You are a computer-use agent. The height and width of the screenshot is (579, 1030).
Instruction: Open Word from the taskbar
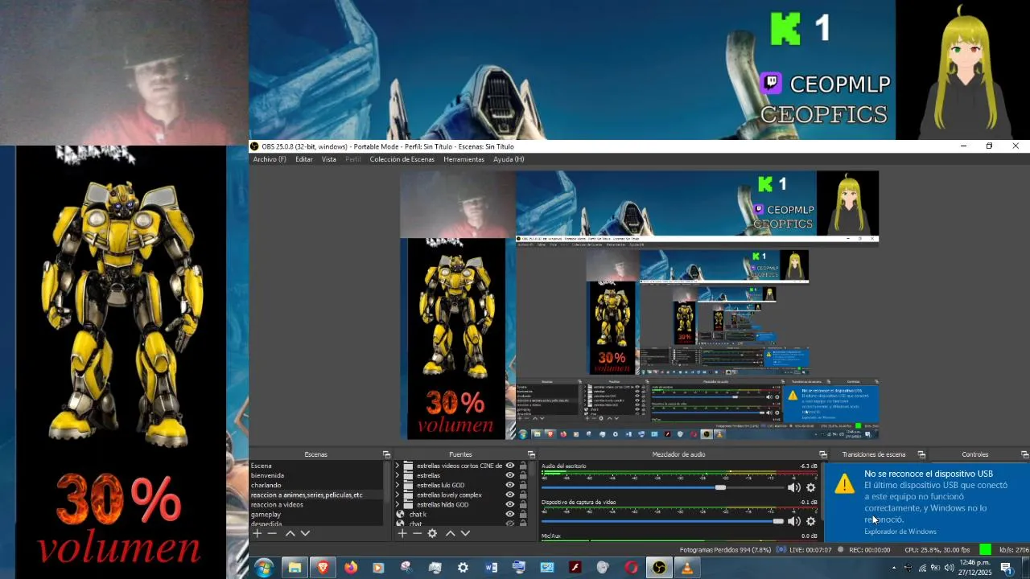tap(491, 568)
